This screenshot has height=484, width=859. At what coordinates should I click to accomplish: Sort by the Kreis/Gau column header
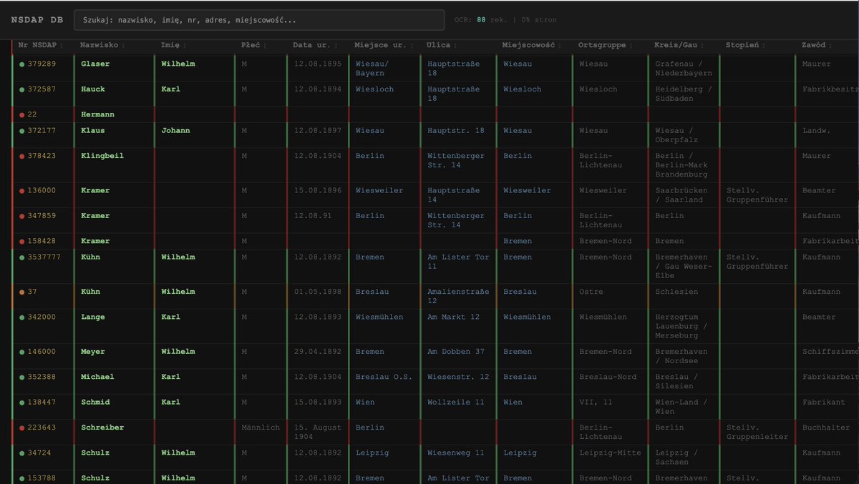(x=678, y=45)
